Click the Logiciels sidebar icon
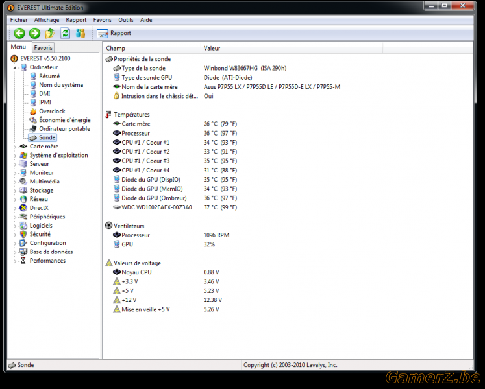This screenshot has width=485, height=389. click(x=23, y=226)
